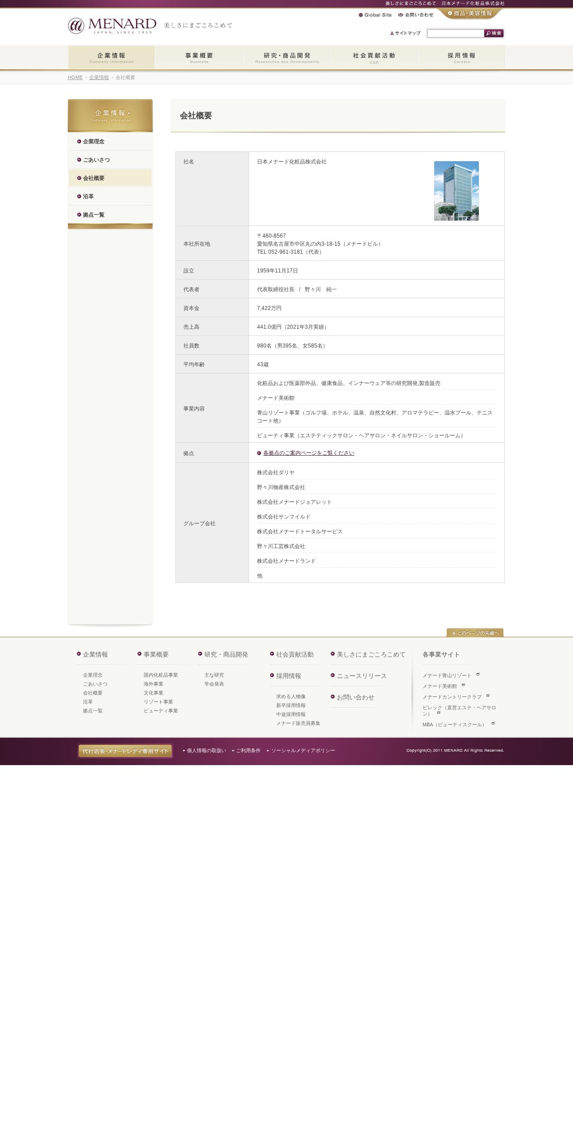Open メナードカントリークラブ external site
Image resolution: width=573 pixels, height=1147 pixels.
click(452, 697)
